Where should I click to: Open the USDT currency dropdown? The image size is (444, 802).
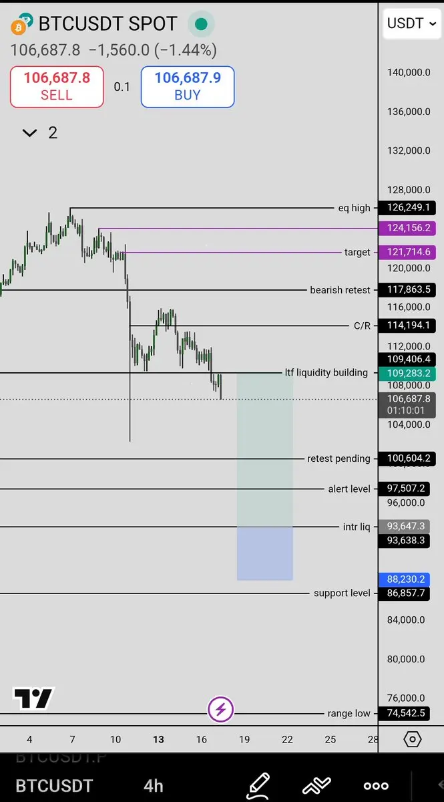411,23
